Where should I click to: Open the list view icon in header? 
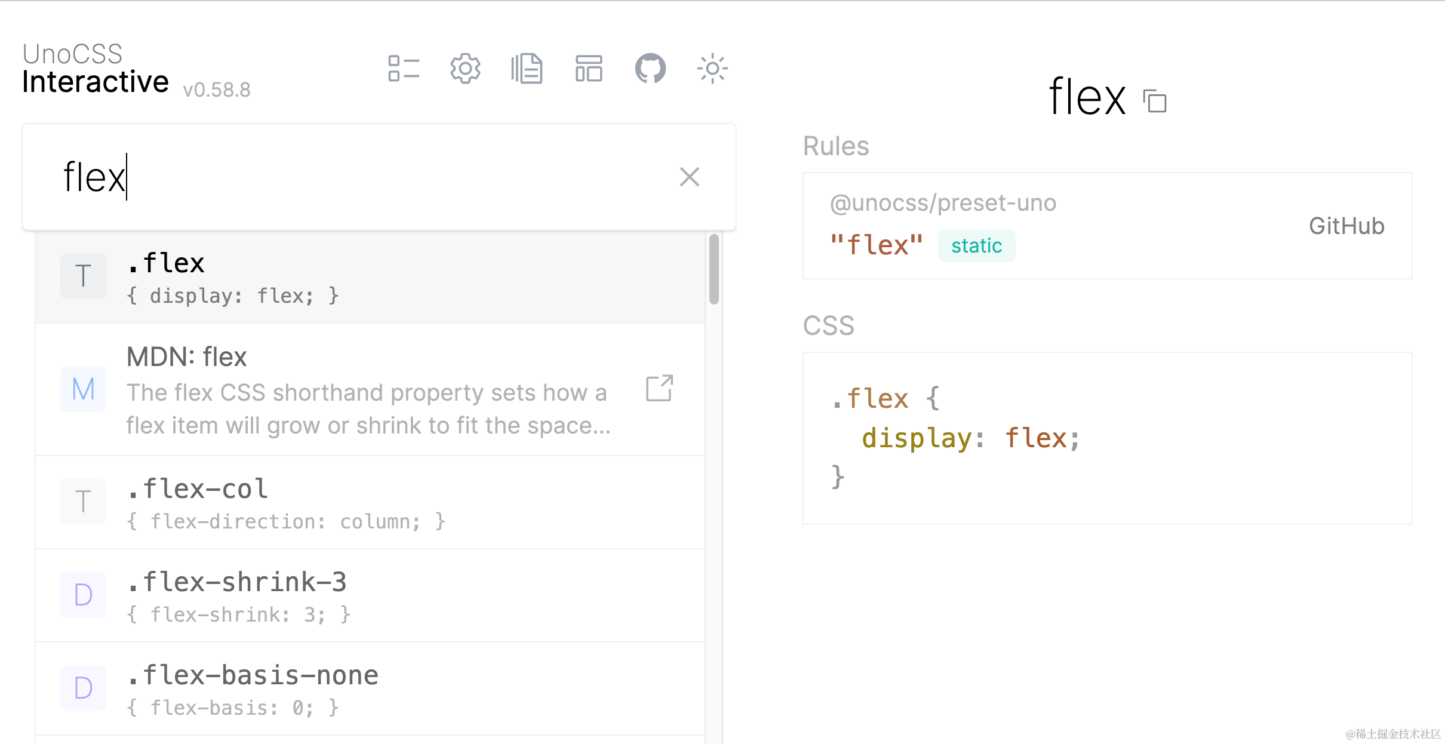tap(404, 69)
